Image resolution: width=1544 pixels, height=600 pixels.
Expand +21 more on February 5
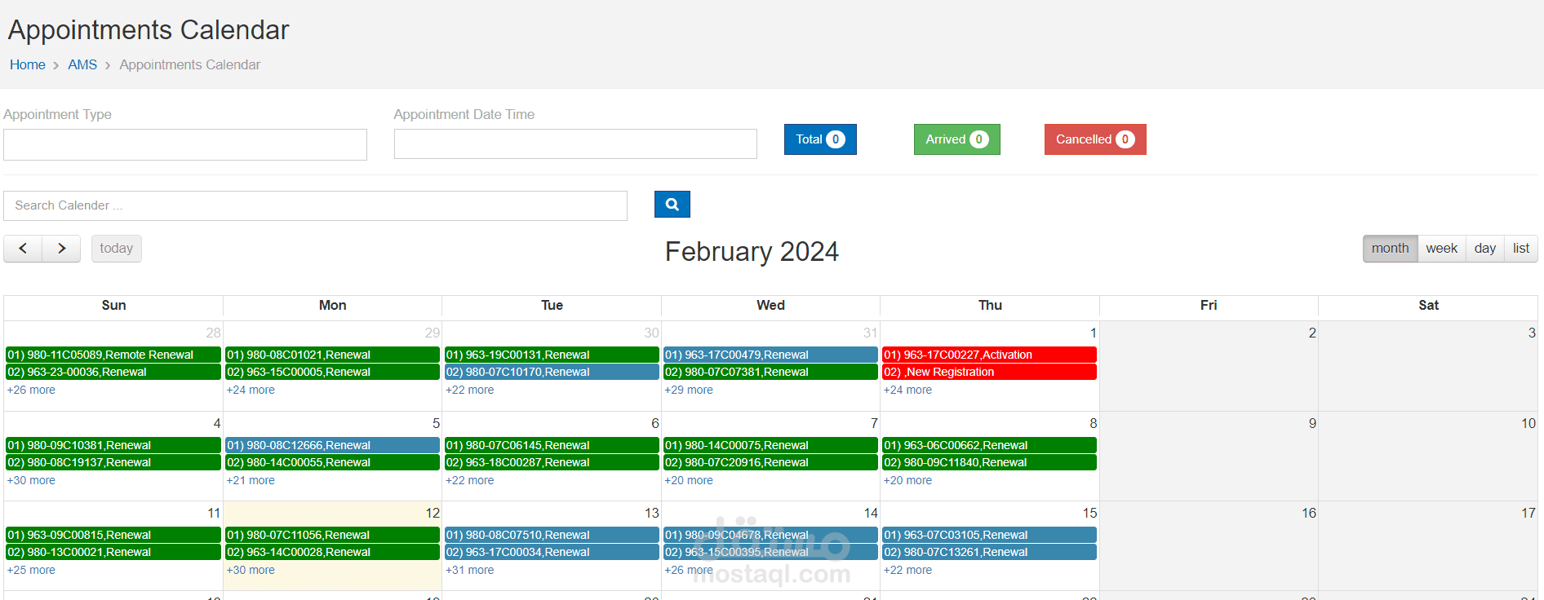pos(251,480)
